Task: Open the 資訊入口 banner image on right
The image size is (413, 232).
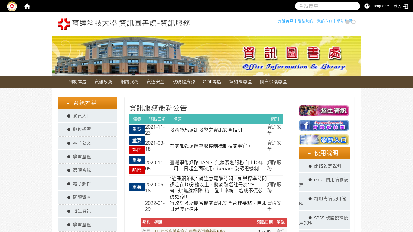Action: (x=324, y=140)
